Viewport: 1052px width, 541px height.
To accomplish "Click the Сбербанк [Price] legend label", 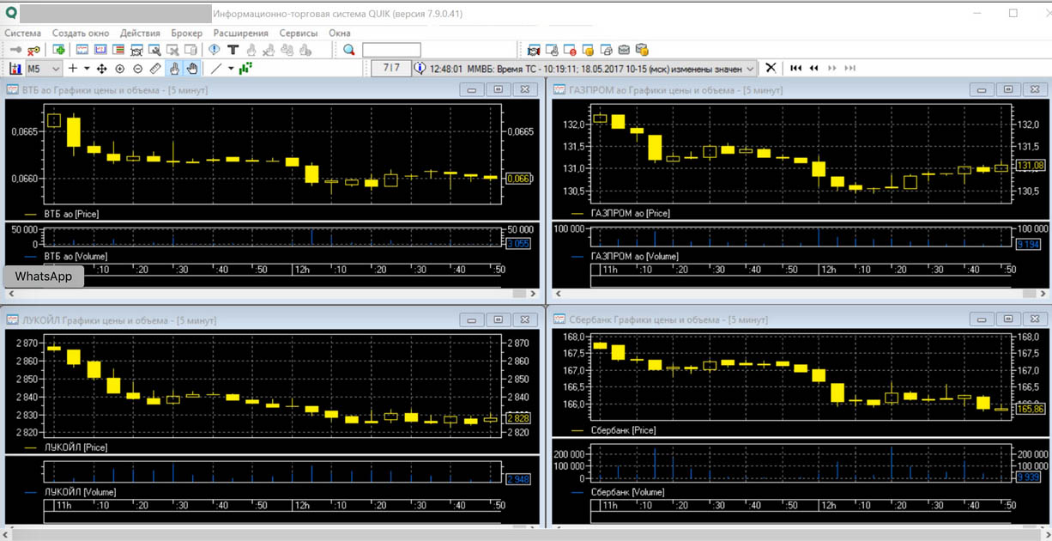I will click(623, 430).
